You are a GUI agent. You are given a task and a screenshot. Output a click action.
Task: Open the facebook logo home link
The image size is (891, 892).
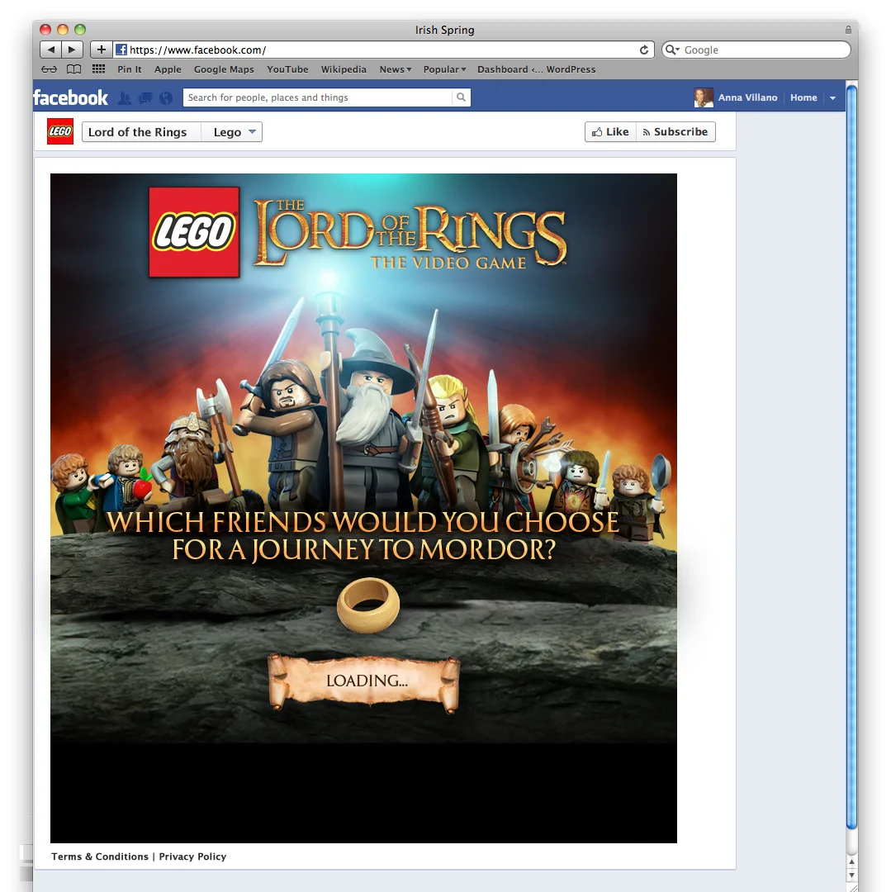70,97
